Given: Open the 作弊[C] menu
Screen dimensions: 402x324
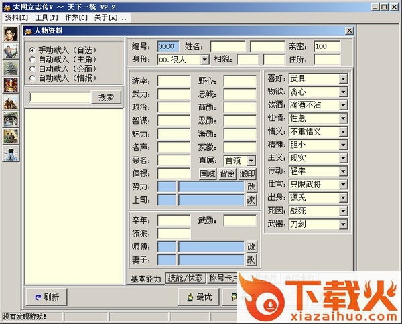Looking at the screenshot, I should [x=76, y=17].
